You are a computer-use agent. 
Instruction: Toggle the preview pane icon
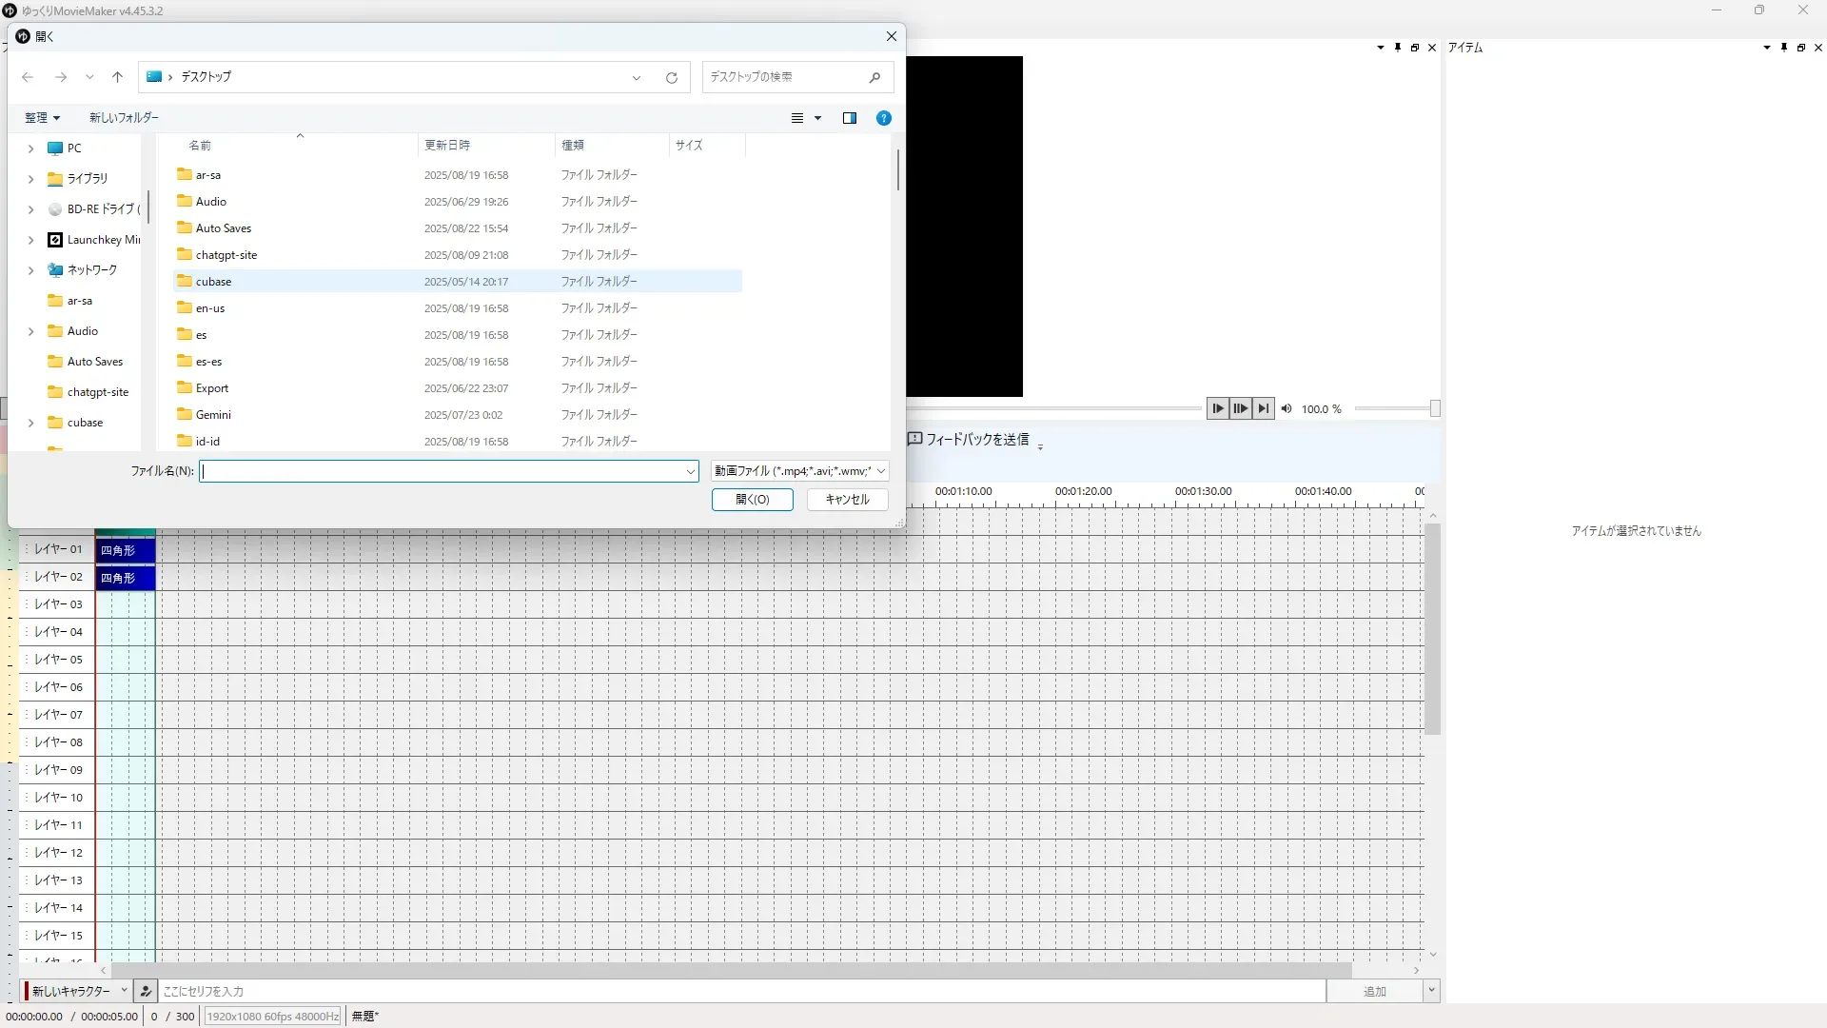[849, 118]
